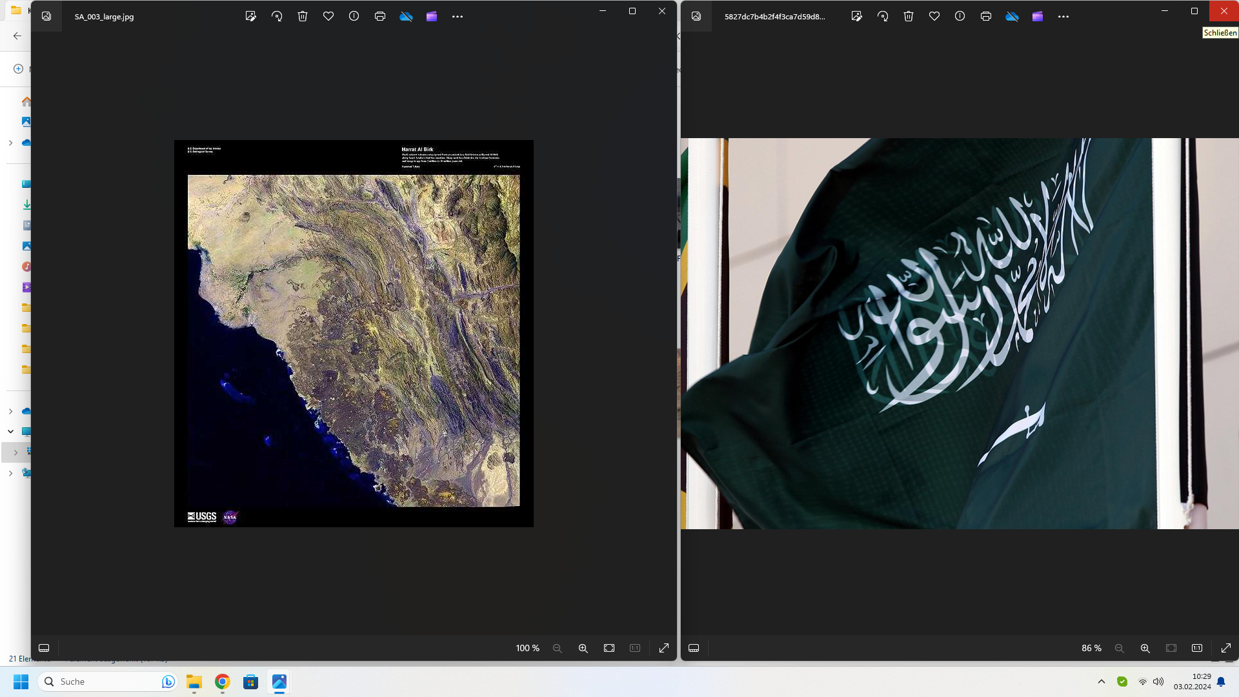Print the SA_003_large.jpg image
The height and width of the screenshot is (697, 1239).
coord(380,17)
